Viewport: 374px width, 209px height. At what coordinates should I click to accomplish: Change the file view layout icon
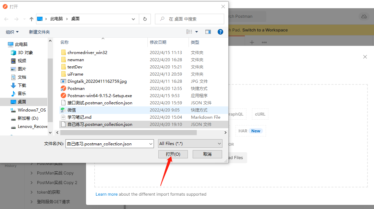(x=189, y=32)
